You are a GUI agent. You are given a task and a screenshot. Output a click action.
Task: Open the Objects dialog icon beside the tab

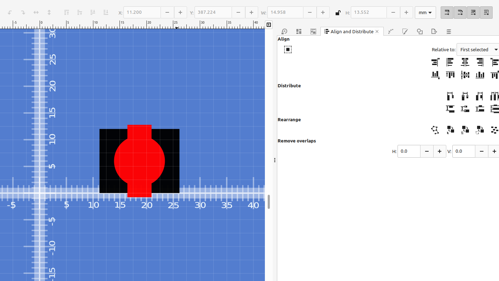420,31
